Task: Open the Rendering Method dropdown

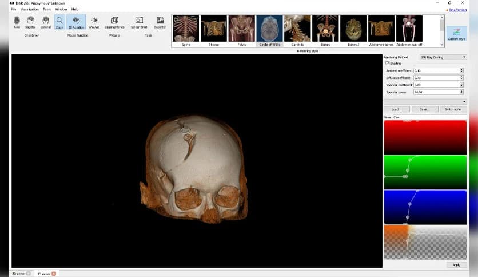Action: click(x=443, y=57)
